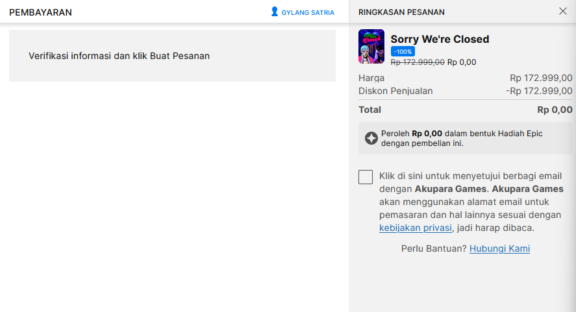Screen dimensions: 576x312
Task: Open the kebijakan privasi link
Action: (415, 228)
